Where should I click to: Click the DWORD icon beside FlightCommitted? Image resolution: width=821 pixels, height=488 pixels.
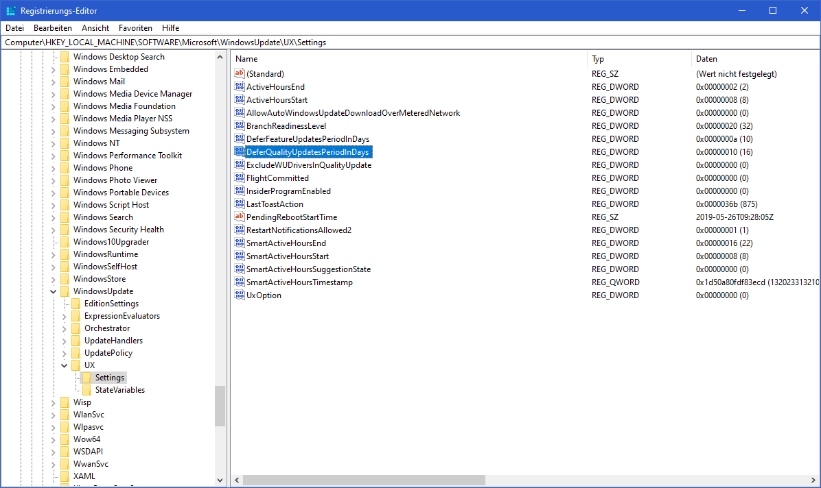click(x=240, y=178)
